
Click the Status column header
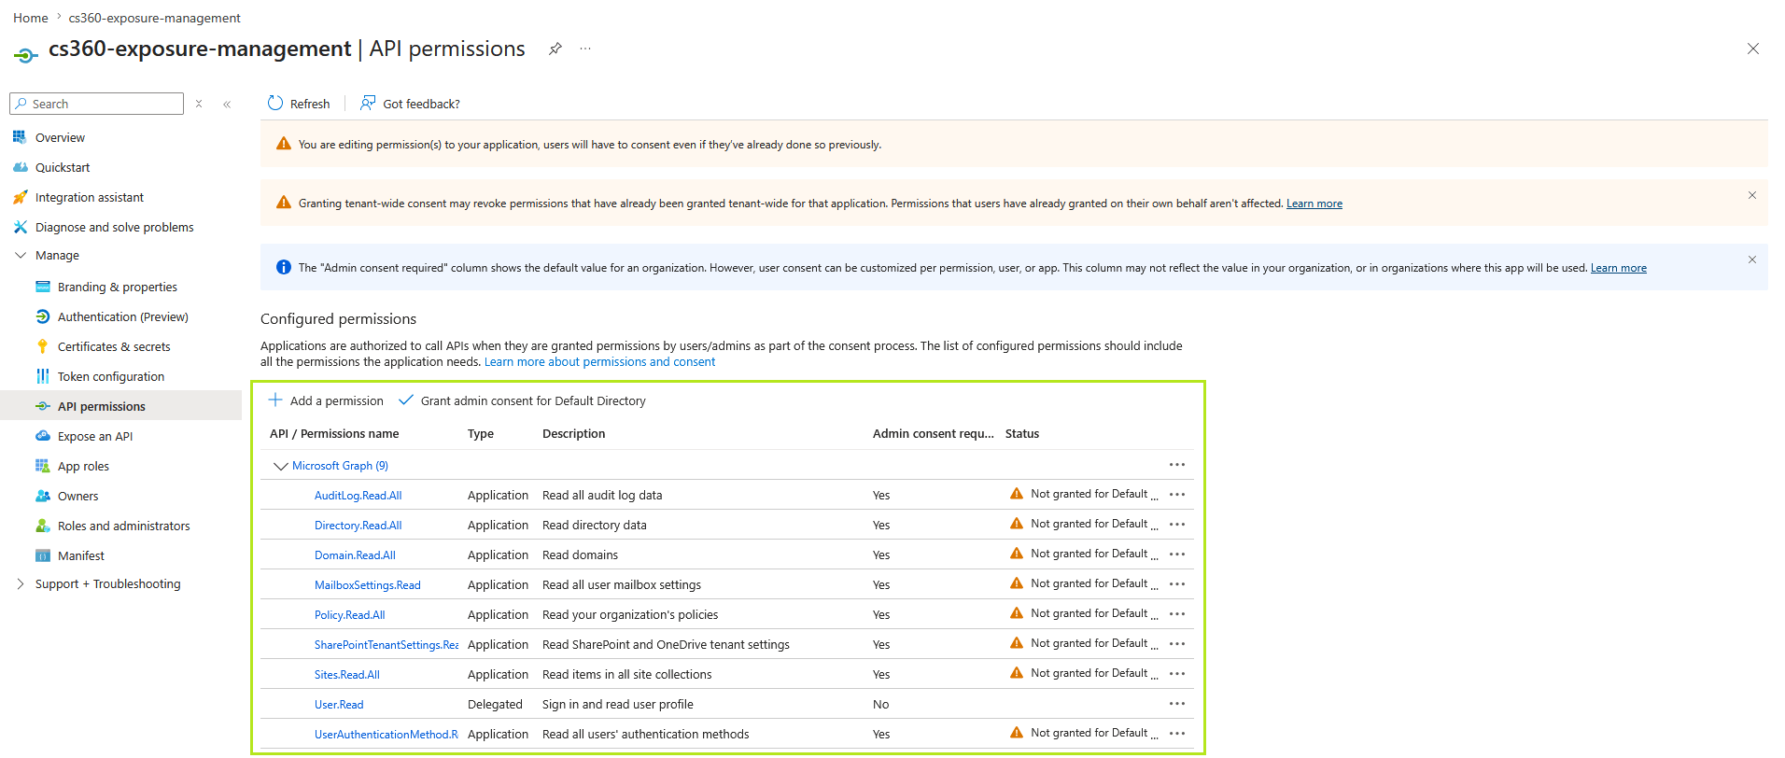[x=1022, y=434]
